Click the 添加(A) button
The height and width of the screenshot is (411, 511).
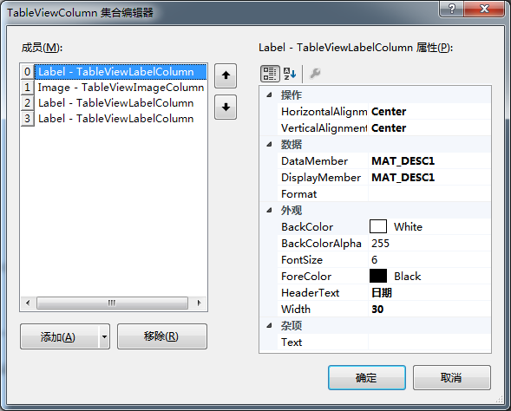[x=59, y=336]
